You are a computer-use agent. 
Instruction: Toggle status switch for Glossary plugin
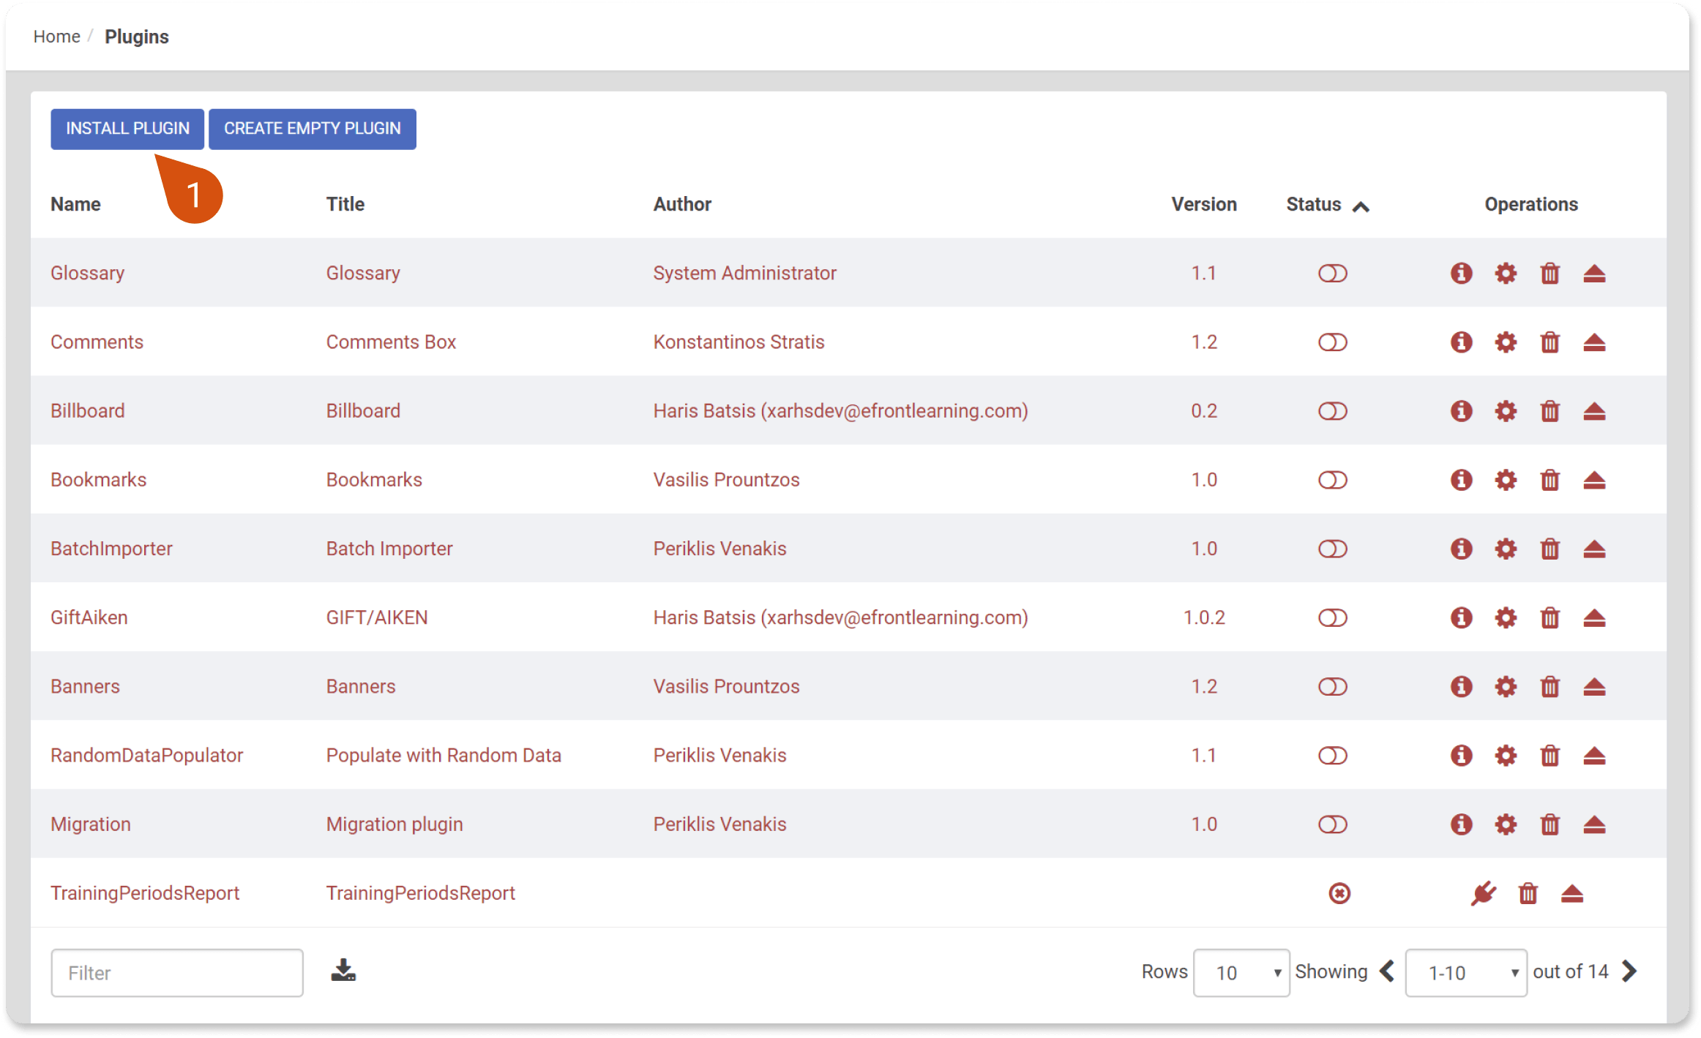coord(1332,274)
